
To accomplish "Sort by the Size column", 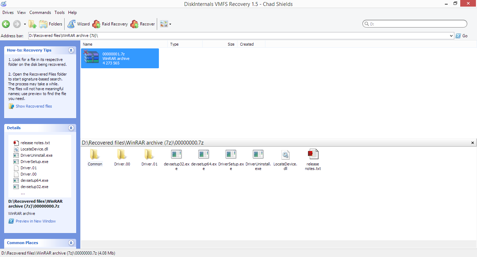I will coord(220,44).
